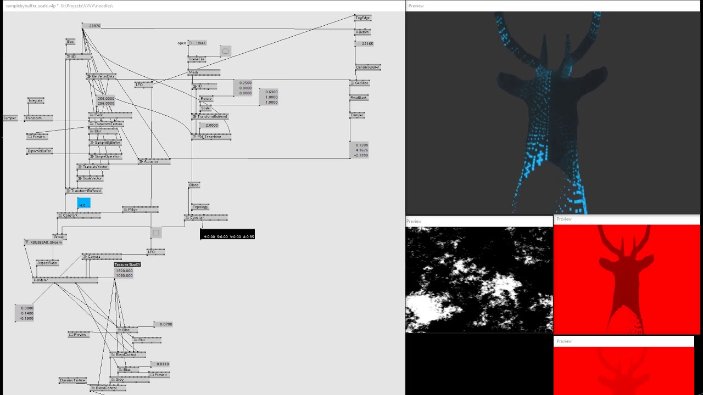Select the Perlin node
Screen dimensions: 703x395
tap(110, 115)
